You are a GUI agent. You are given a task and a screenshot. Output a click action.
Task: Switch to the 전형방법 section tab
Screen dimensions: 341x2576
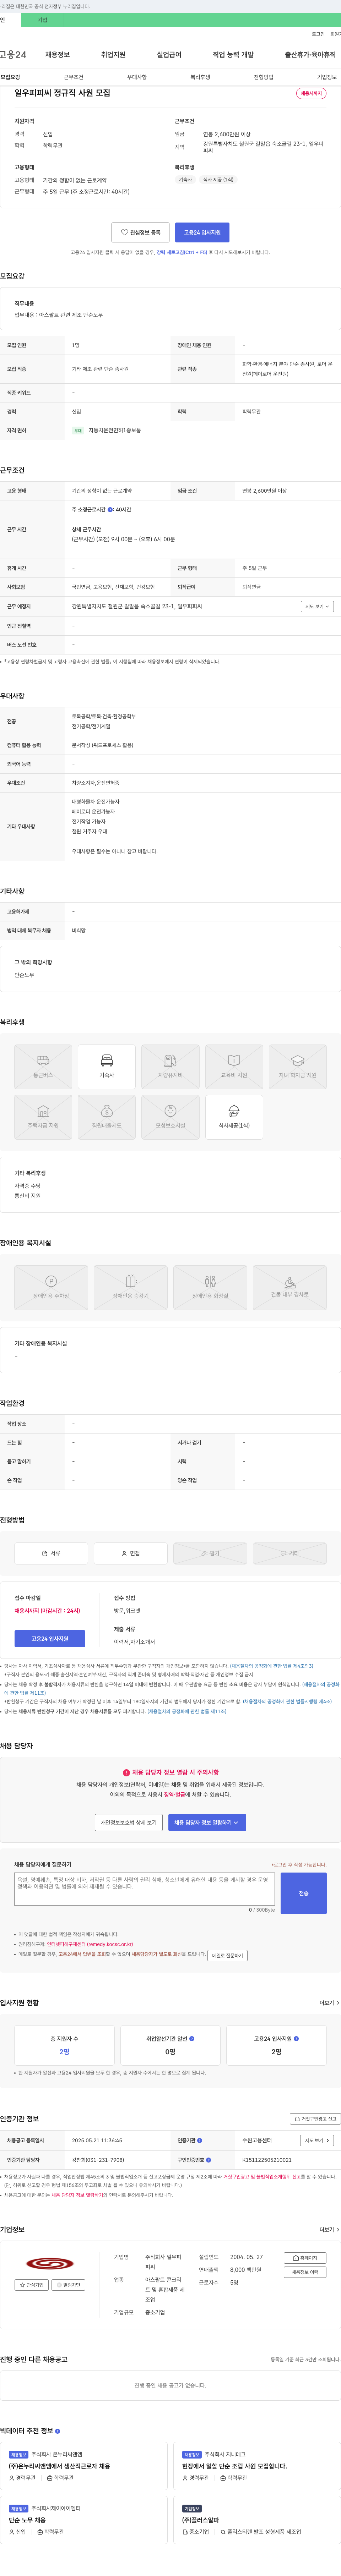click(263, 77)
